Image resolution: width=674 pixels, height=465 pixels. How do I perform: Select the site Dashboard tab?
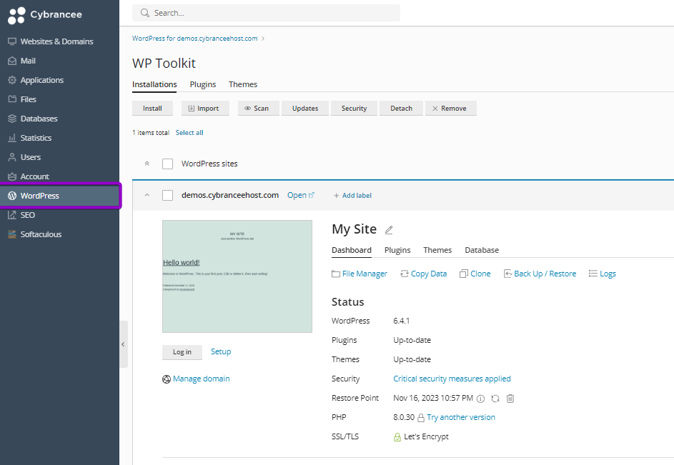point(351,250)
